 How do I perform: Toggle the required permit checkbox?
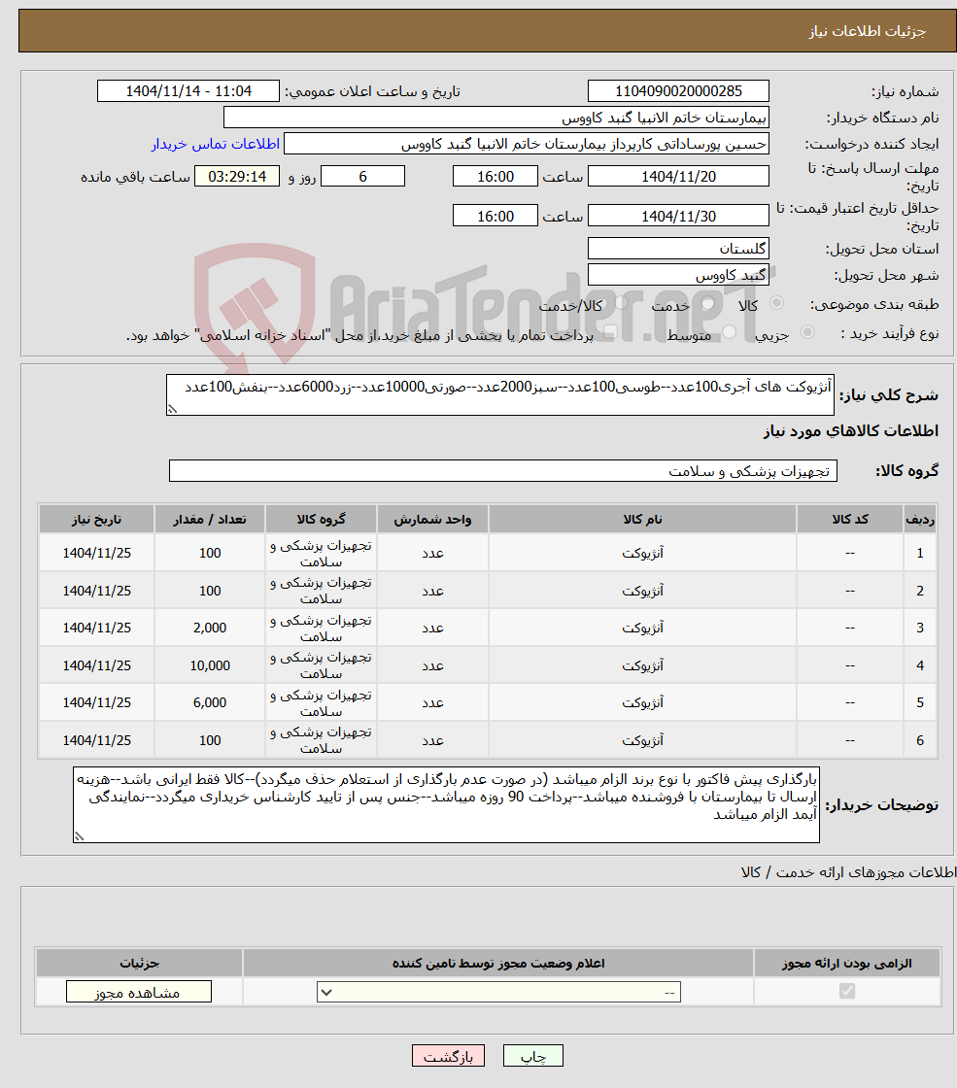pyautogui.click(x=846, y=991)
